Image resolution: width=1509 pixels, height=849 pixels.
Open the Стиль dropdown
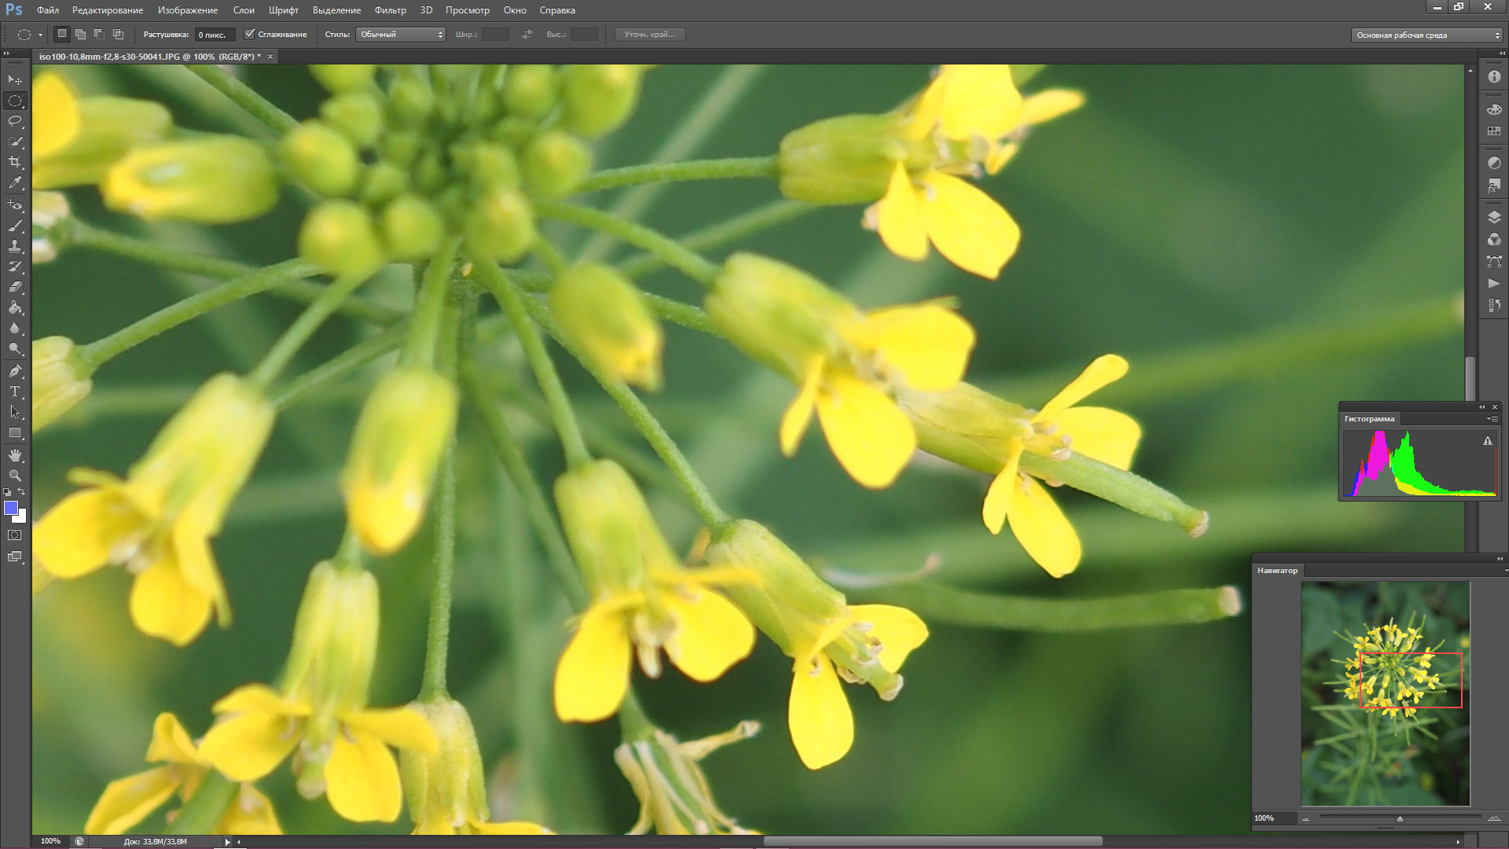(x=401, y=35)
